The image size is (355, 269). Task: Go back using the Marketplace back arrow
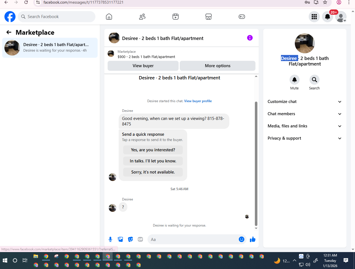(x=9, y=32)
